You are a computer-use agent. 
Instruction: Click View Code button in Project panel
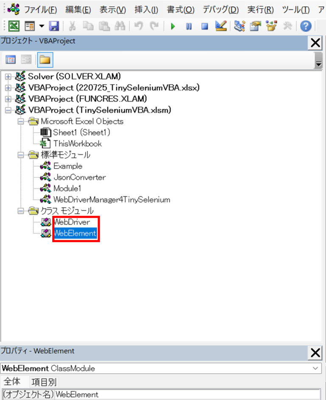pyautogui.click(x=11, y=60)
